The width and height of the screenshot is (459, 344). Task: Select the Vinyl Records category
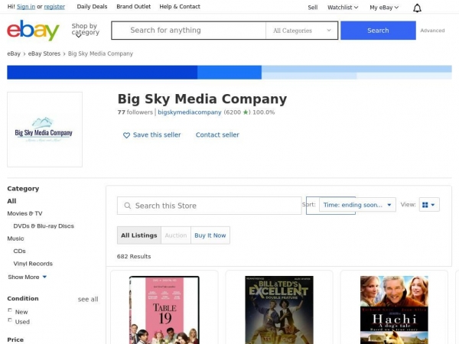(33, 264)
